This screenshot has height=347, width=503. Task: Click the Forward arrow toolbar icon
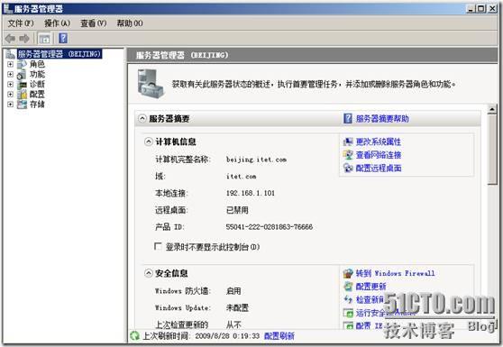pos(24,39)
